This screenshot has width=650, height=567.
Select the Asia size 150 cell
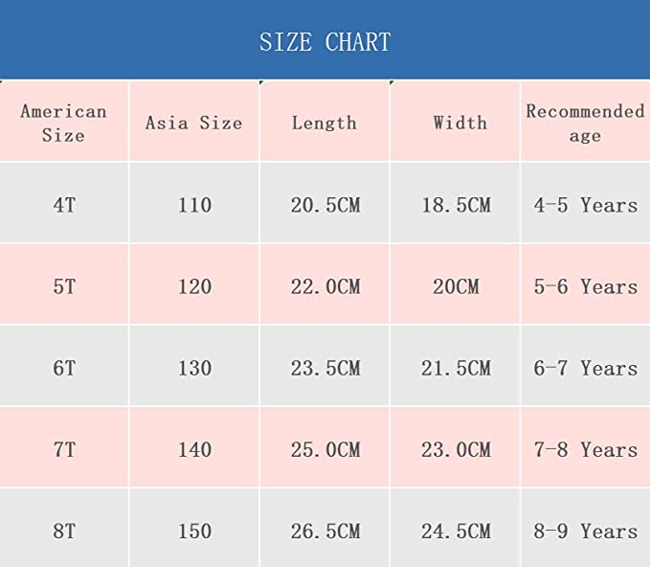tap(194, 528)
